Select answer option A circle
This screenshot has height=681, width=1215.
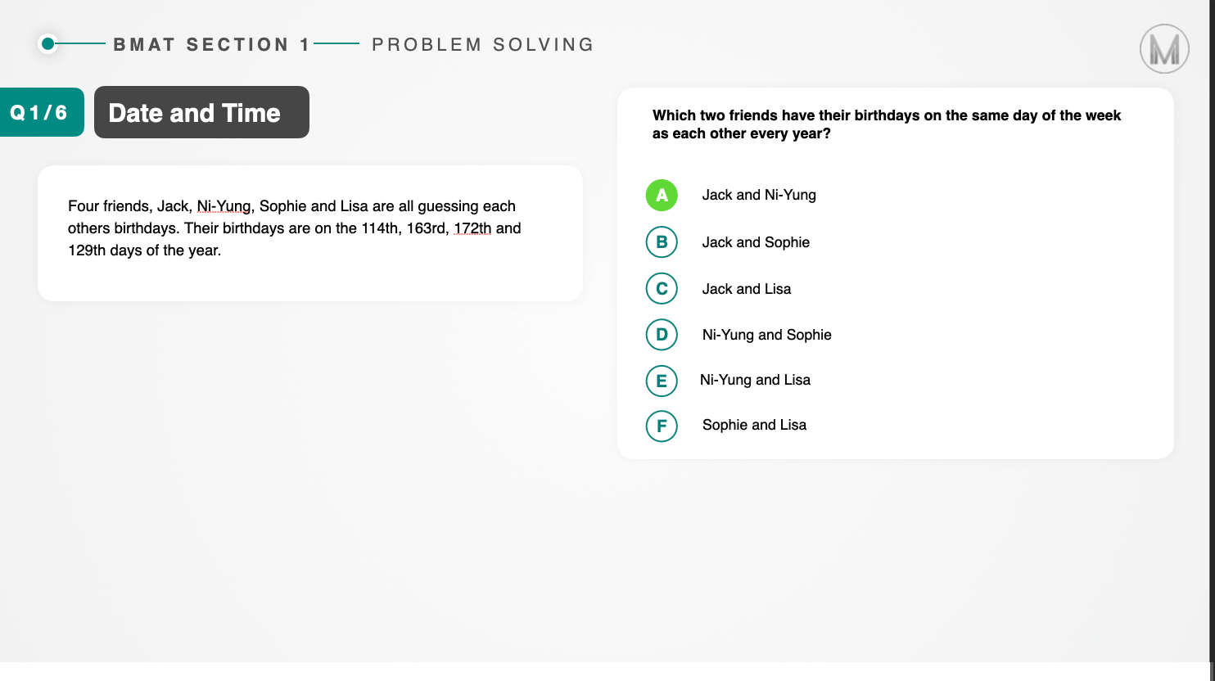662,196
